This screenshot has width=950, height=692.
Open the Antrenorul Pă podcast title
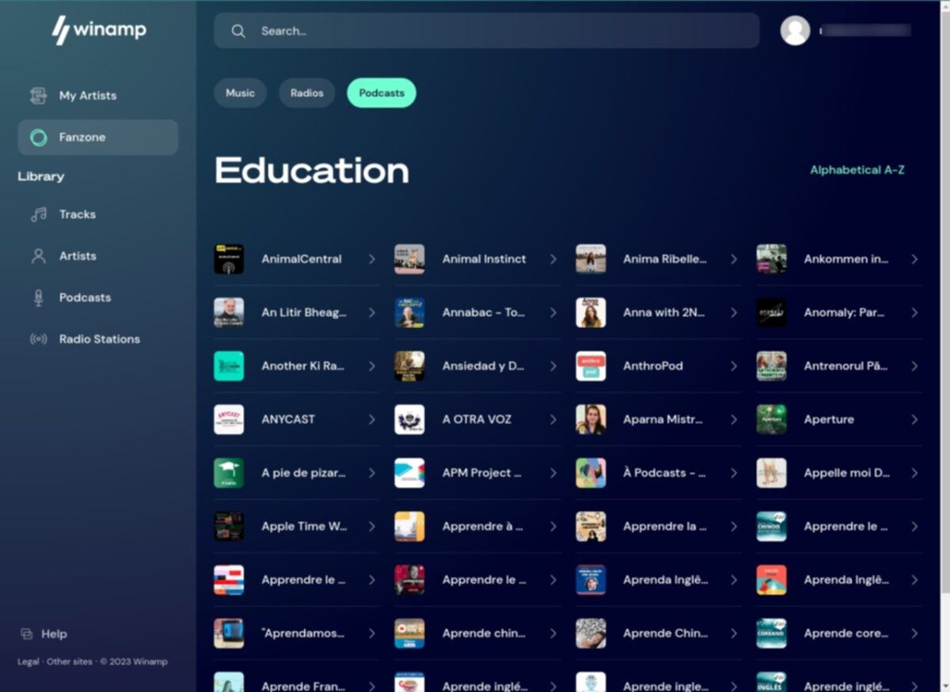coord(845,366)
